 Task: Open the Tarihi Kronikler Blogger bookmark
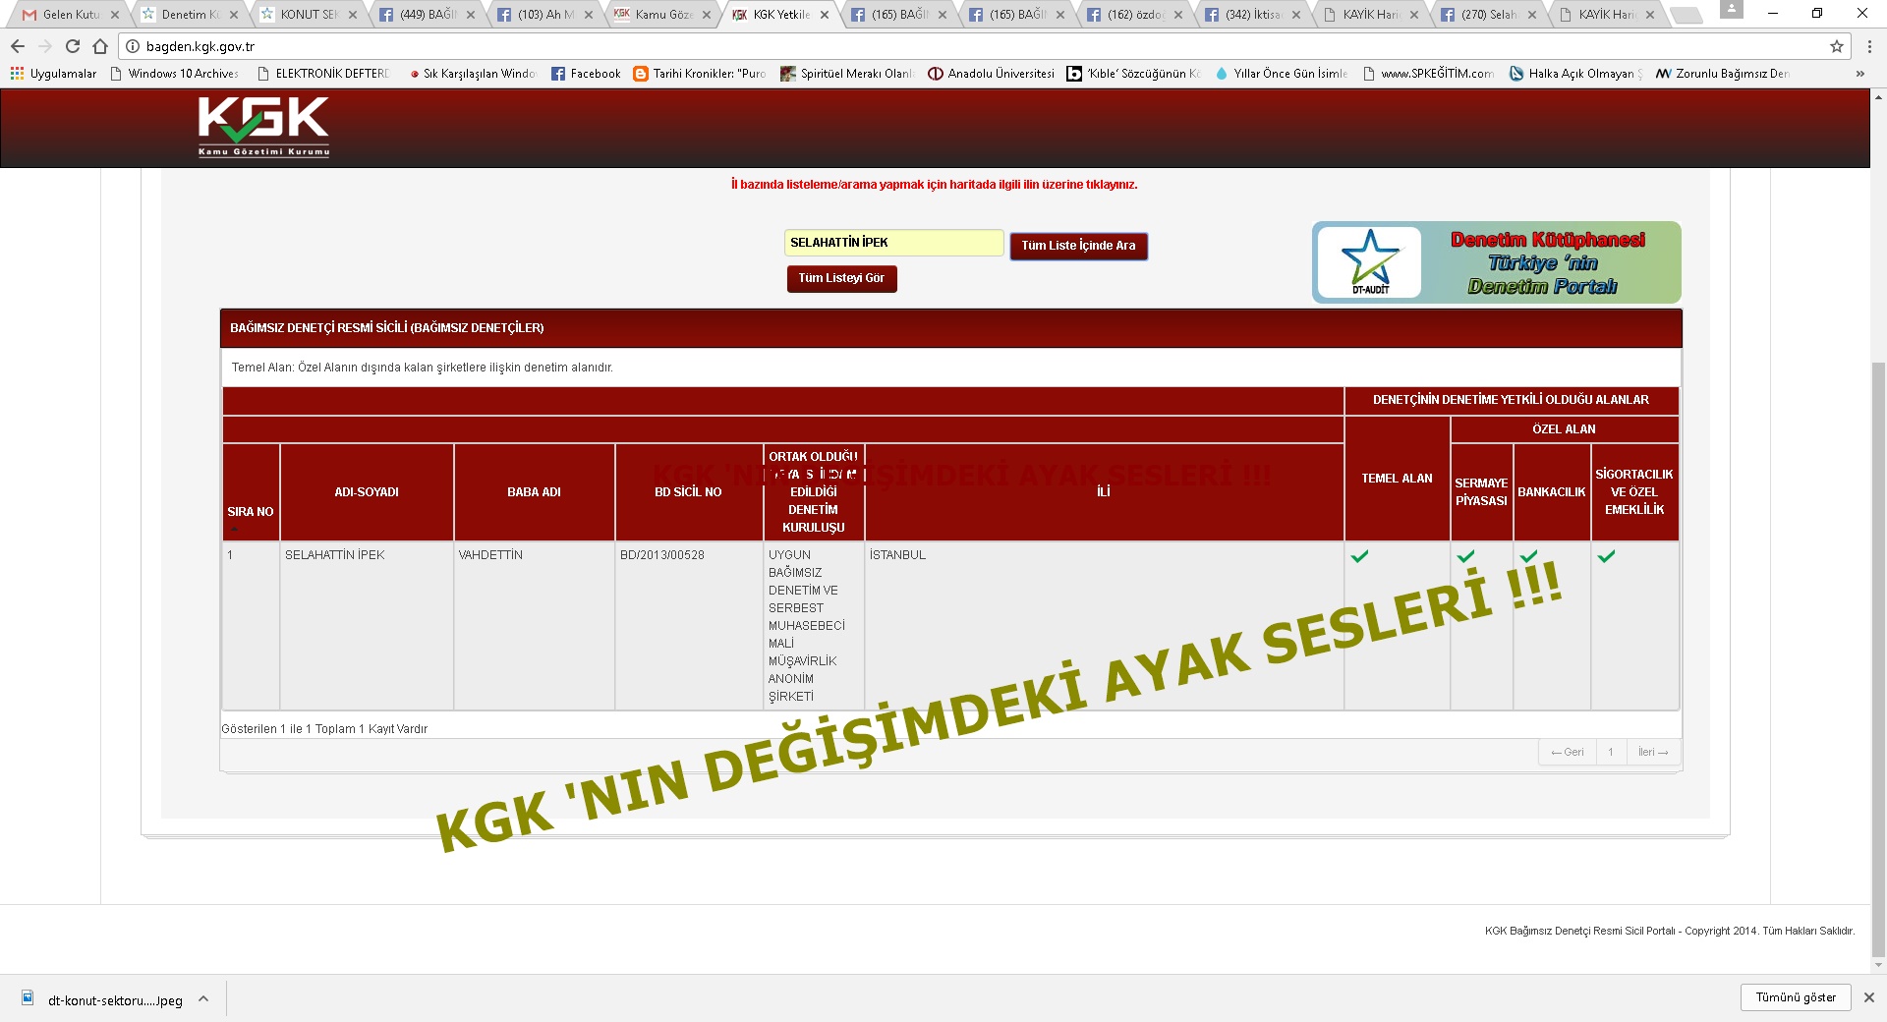(700, 73)
